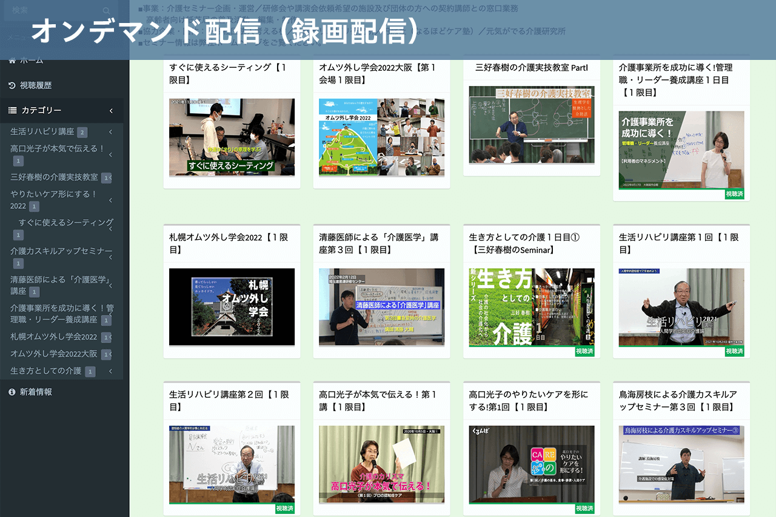Image resolution: width=776 pixels, height=517 pixels.
Task: Click the カテゴリー list icon
Action: (x=12, y=110)
